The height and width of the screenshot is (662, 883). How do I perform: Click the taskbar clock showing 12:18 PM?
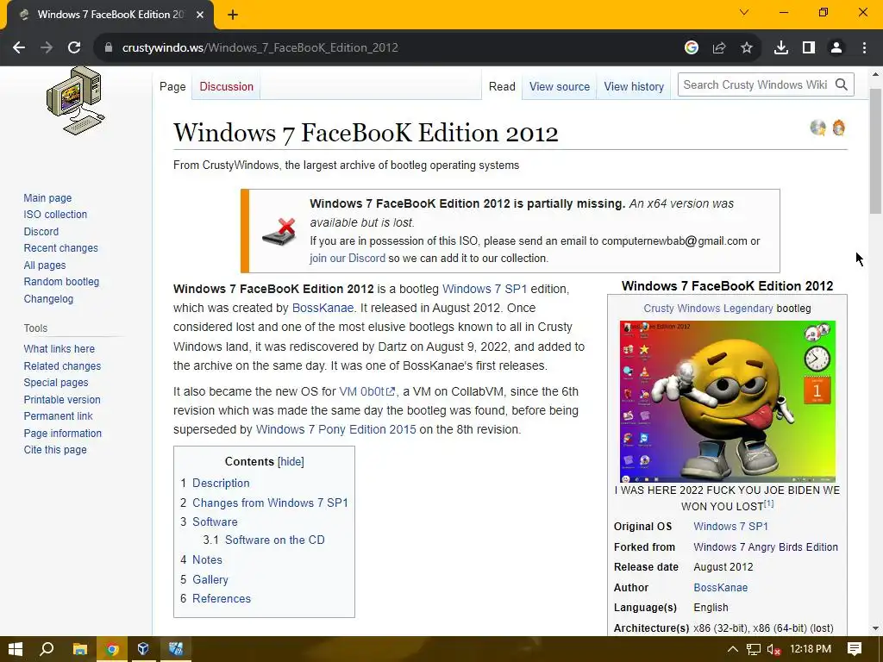click(x=811, y=649)
